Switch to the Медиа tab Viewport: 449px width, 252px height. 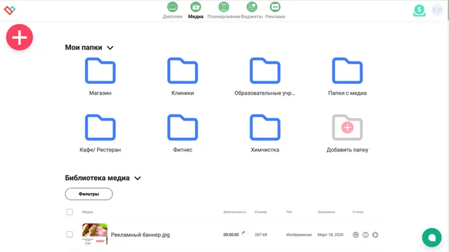click(196, 10)
